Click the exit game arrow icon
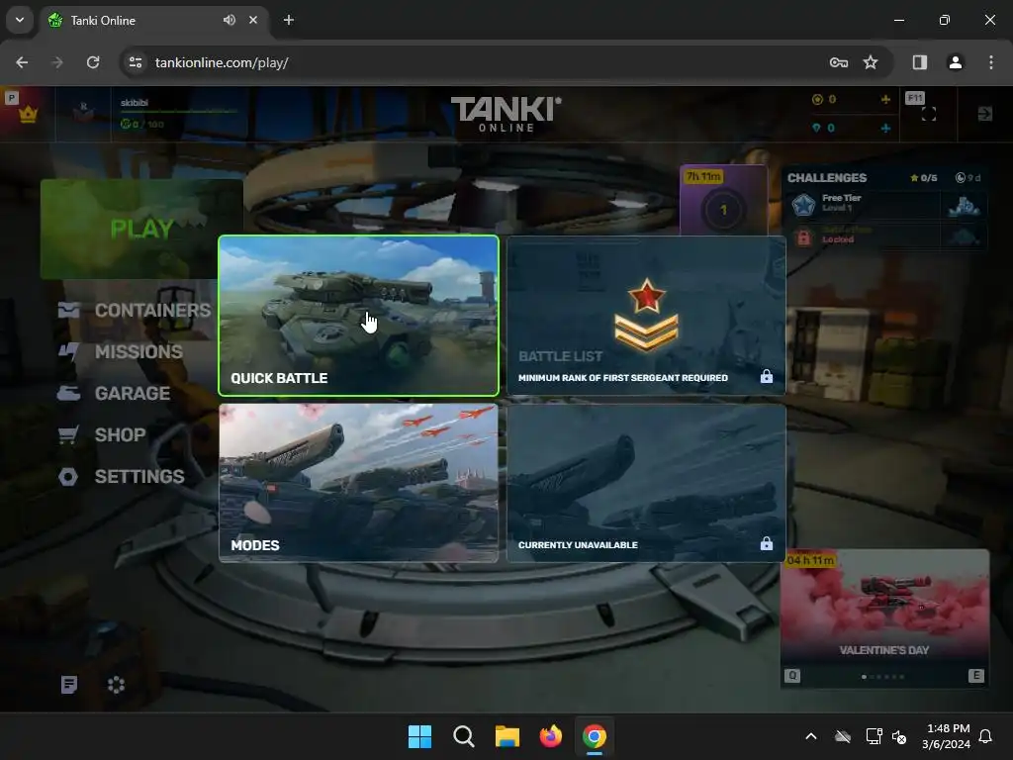 tap(984, 115)
